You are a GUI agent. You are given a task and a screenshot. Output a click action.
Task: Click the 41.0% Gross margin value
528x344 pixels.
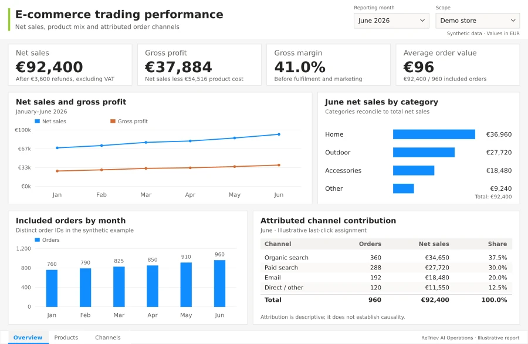click(x=300, y=67)
